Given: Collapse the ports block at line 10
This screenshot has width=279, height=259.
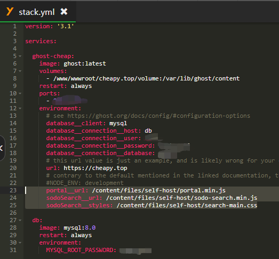Looking at the screenshot, I should 20,93.
